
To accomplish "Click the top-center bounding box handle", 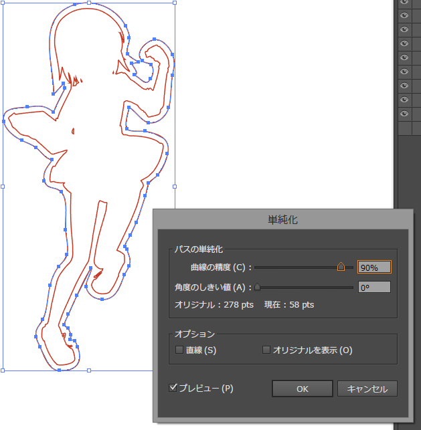I will pos(89,3).
